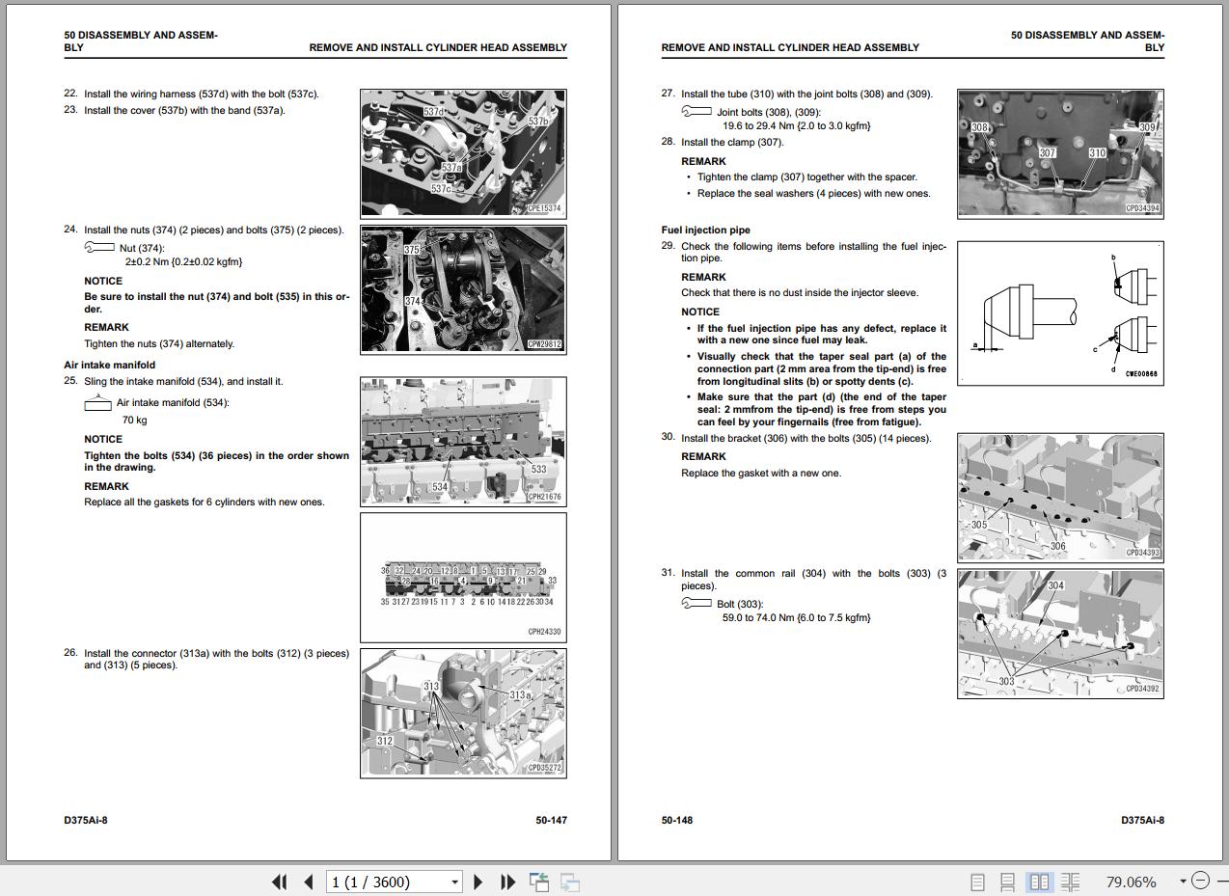The width and height of the screenshot is (1229, 896).
Task: Click torque value '19.6 to 29.4 Nm' text
Action: [797, 126]
